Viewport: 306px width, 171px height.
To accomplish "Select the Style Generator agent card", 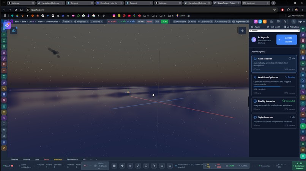I will [x=274, y=121].
